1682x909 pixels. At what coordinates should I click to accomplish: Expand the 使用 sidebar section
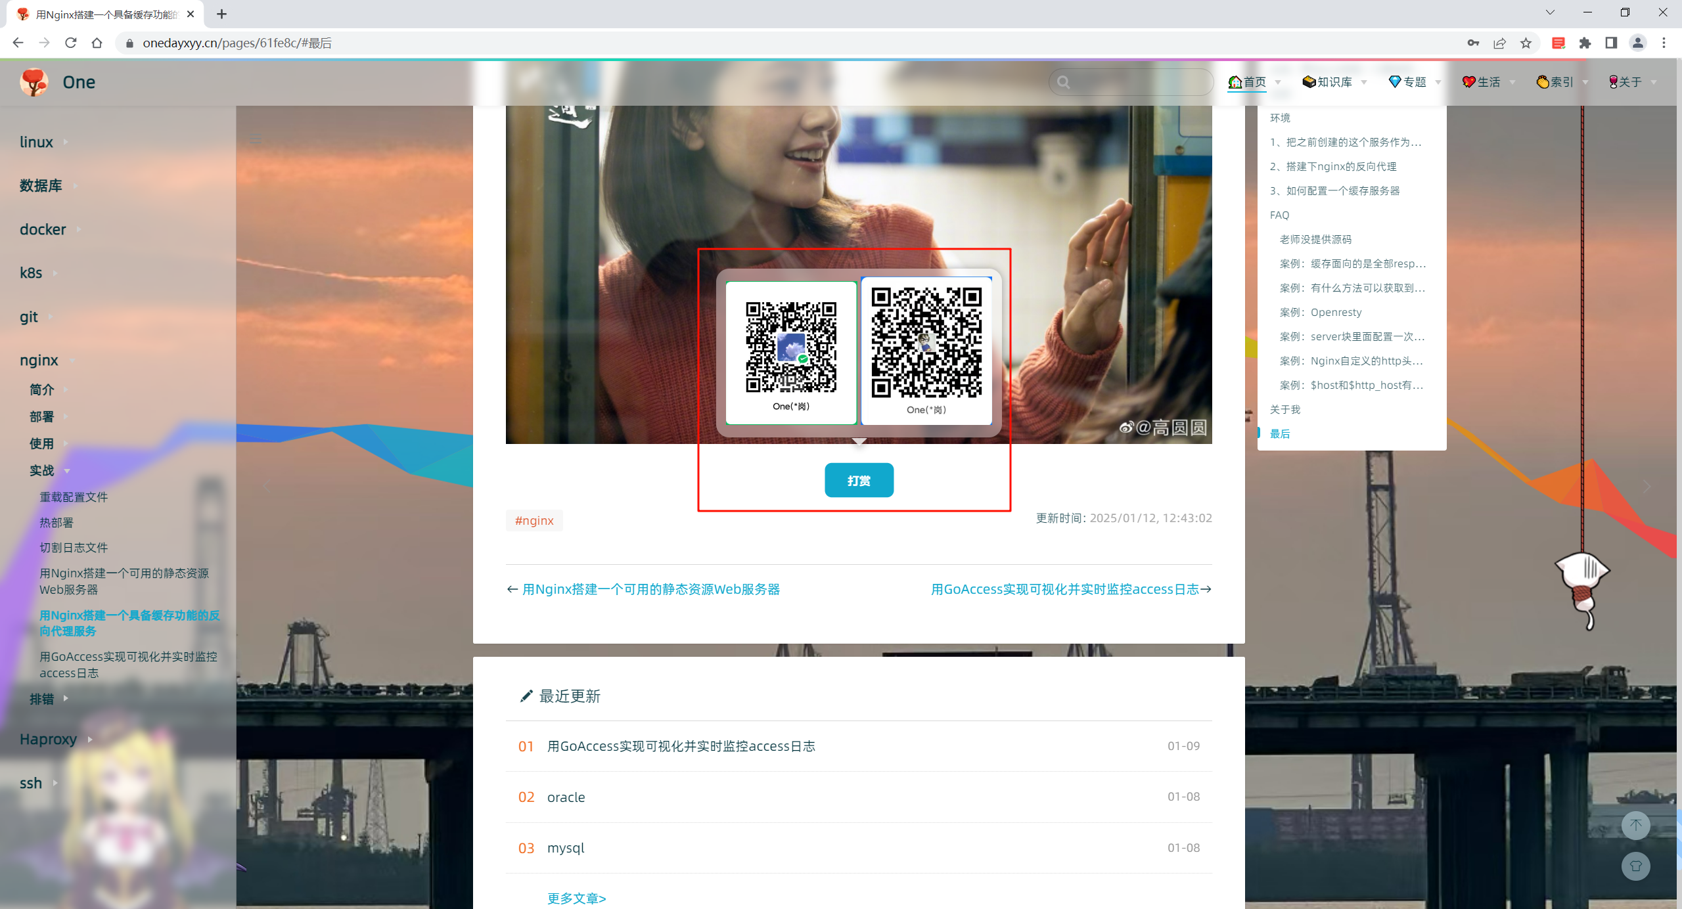[49, 443]
